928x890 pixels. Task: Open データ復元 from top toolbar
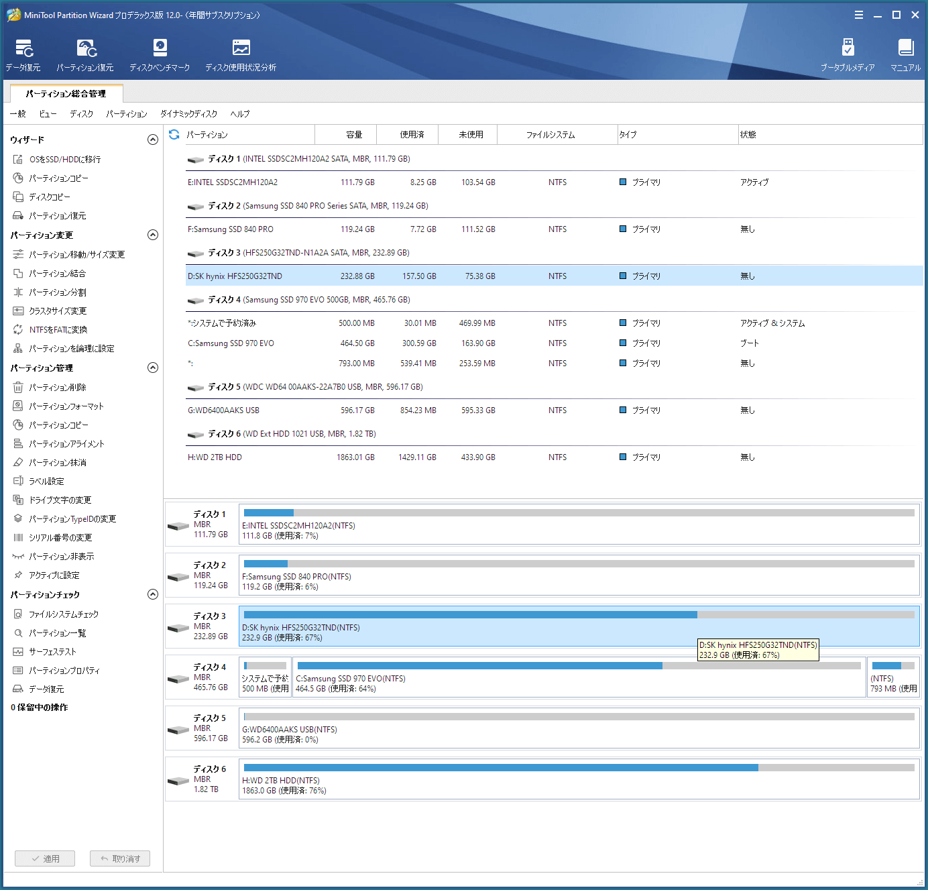23,55
